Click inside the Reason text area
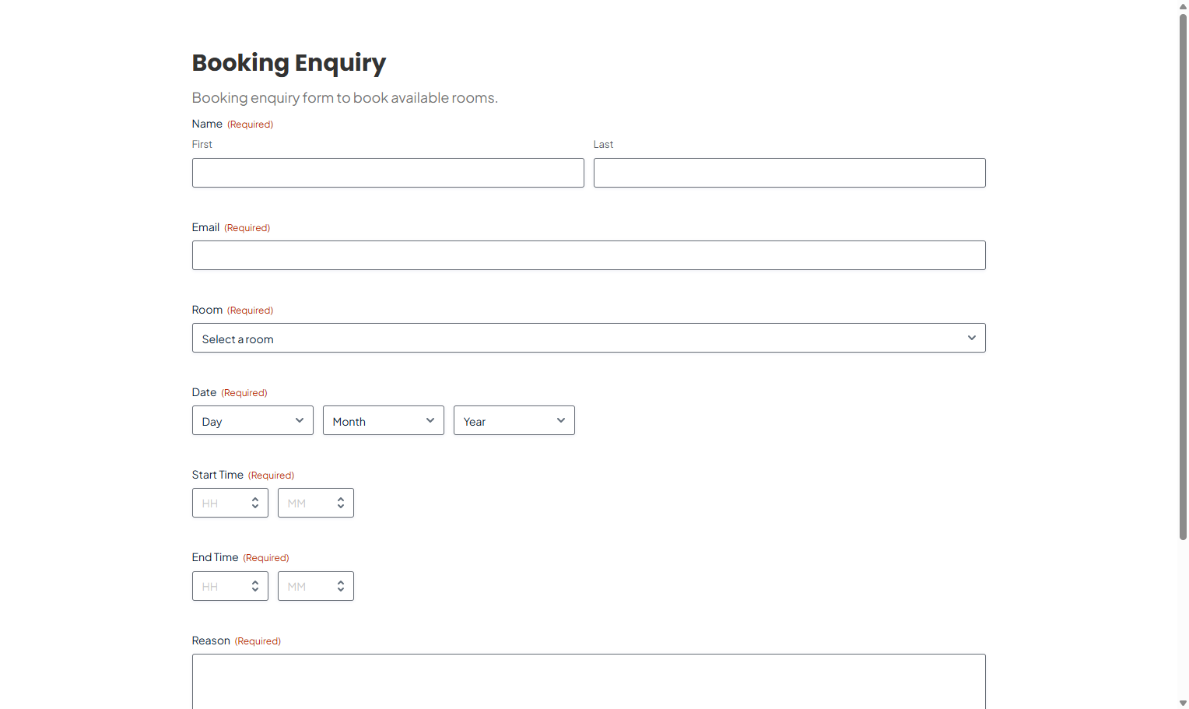The height and width of the screenshot is (709, 1189). [x=588, y=681]
